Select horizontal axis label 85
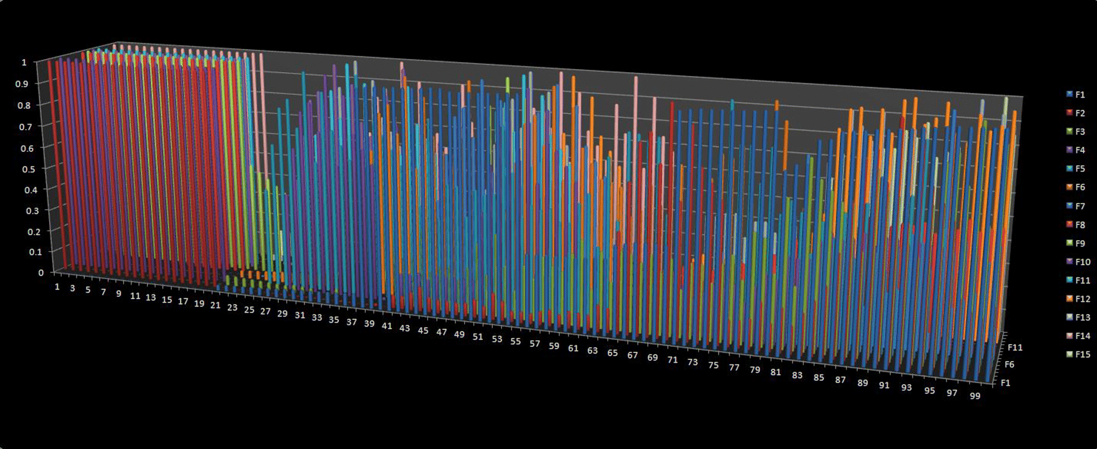This screenshot has width=1097, height=449. pyautogui.click(x=819, y=377)
